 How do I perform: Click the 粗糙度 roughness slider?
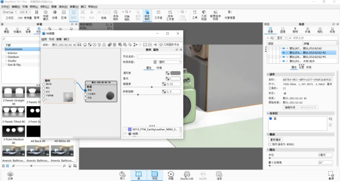click(151, 87)
